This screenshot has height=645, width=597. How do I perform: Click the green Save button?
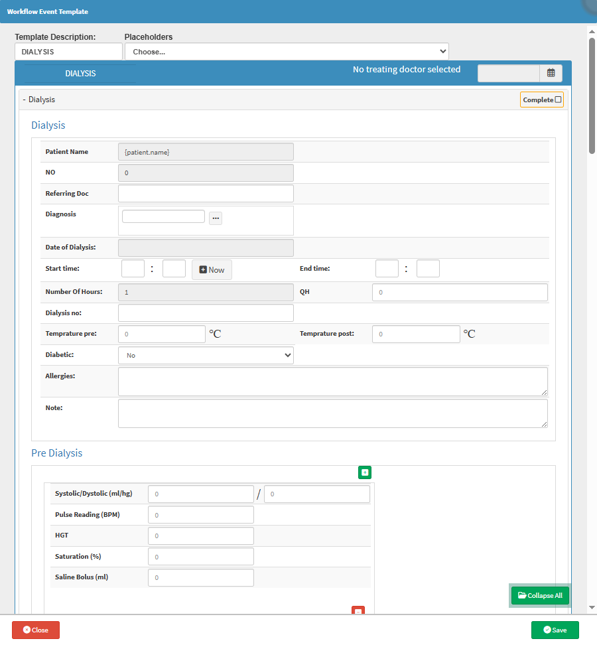tap(555, 630)
